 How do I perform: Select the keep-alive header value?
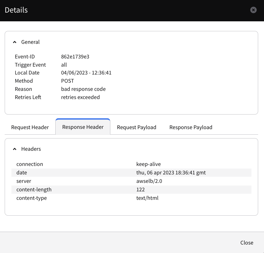(x=148, y=164)
